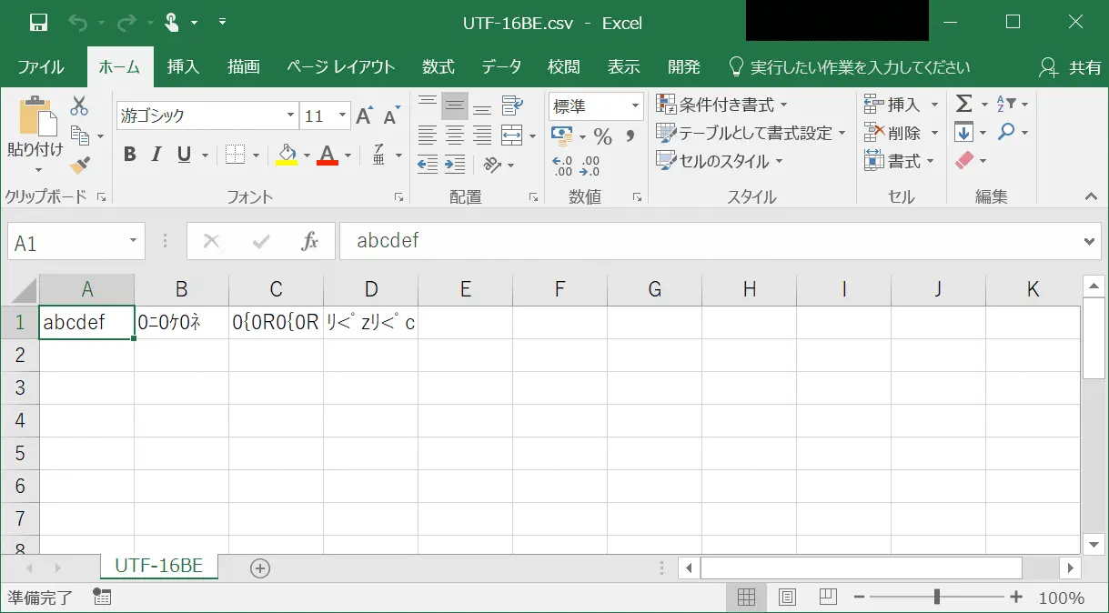Switch to Page Layout view in status bar
The image size is (1109, 613).
pos(787,598)
